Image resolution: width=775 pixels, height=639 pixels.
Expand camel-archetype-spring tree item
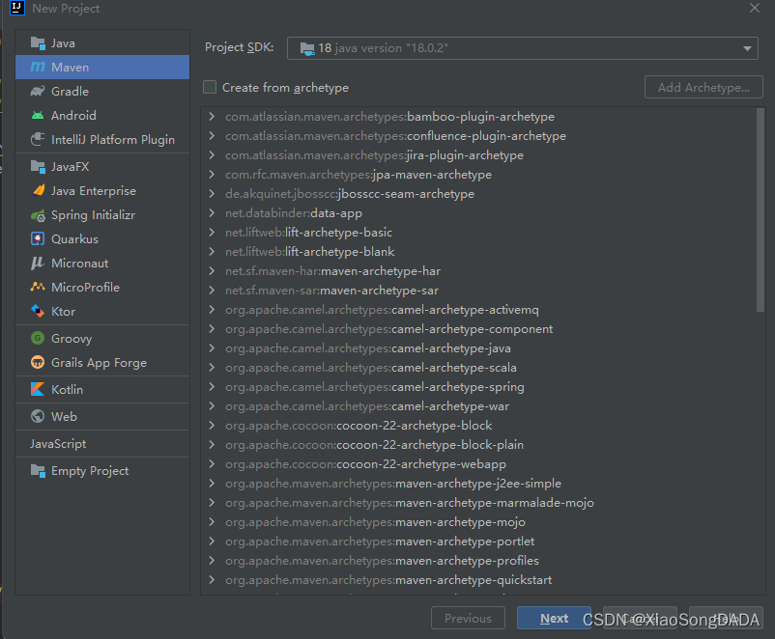pyautogui.click(x=212, y=387)
